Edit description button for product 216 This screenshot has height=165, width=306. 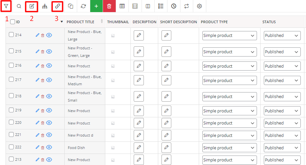(x=139, y=66)
